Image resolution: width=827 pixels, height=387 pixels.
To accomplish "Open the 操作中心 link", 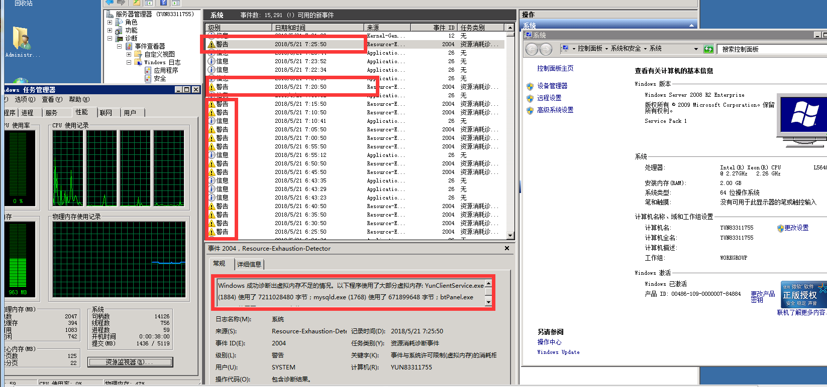I will coord(549,342).
